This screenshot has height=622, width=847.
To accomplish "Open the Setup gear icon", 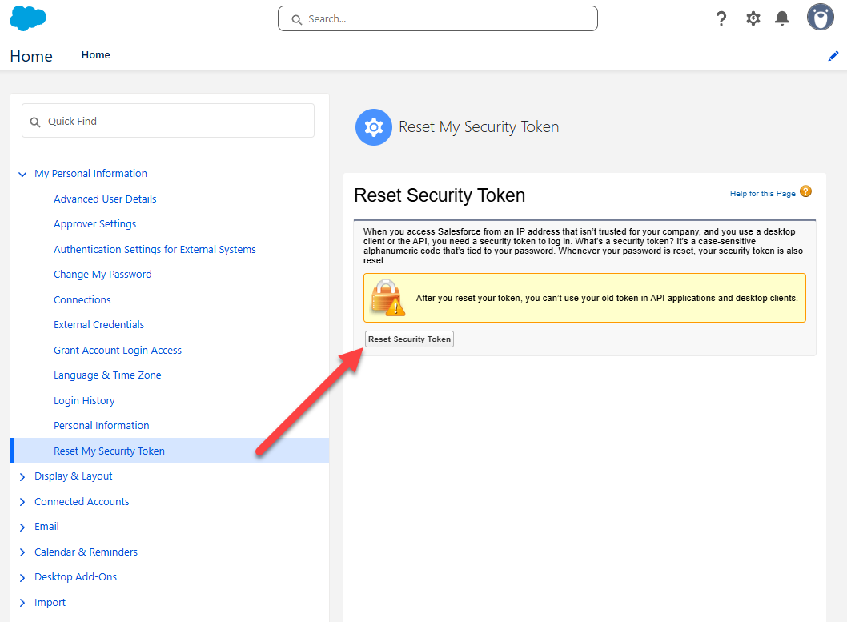I will pos(753,18).
